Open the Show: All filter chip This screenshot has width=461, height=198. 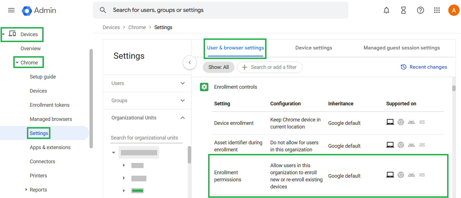219,67
